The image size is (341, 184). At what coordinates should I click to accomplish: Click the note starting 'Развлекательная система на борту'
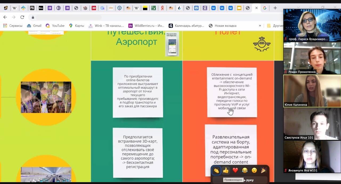tap(231, 150)
